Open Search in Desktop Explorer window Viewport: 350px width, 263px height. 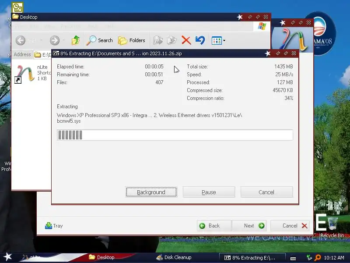100,40
